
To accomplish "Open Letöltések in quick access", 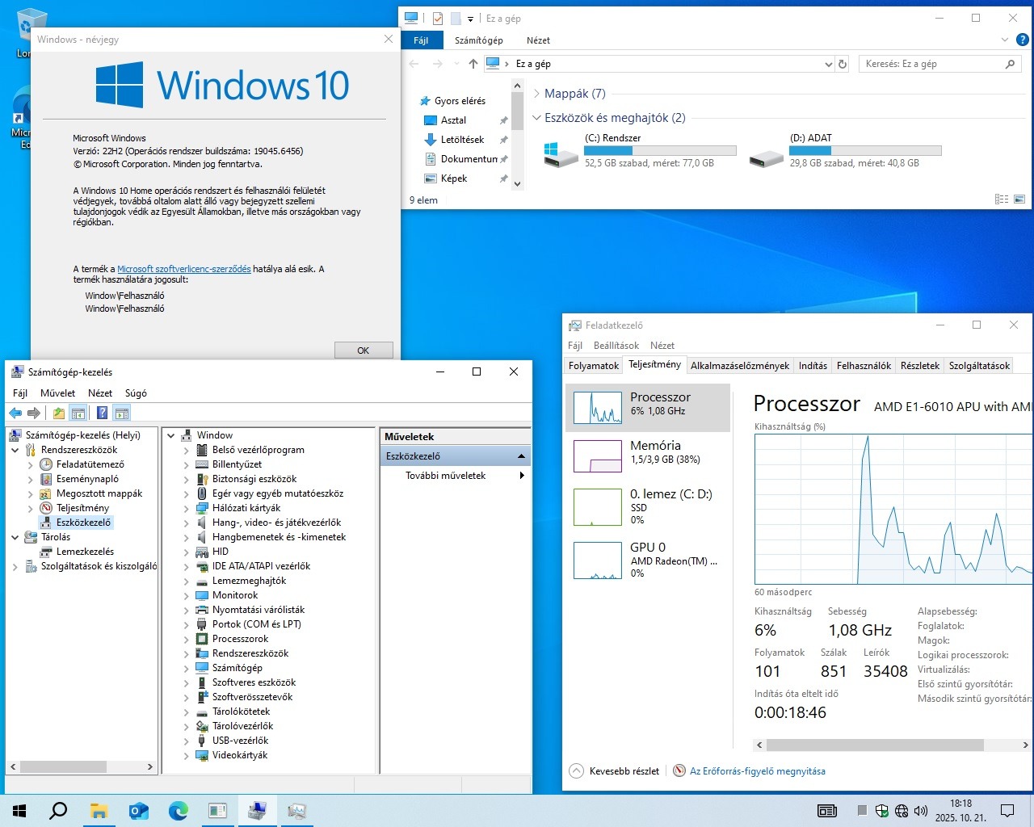I will click(462, 140).
